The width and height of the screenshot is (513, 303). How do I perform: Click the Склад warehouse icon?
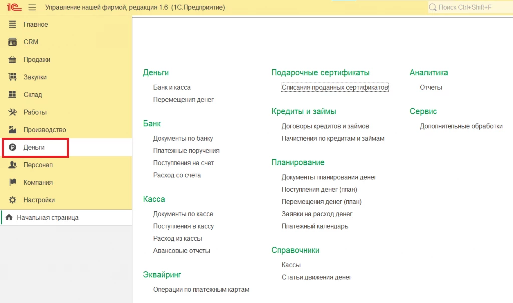tap(12, 94)
